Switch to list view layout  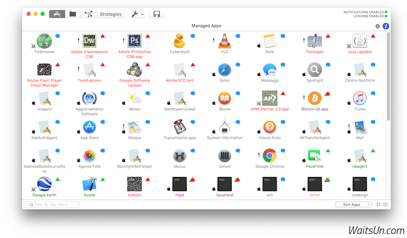[x=385, y=205]
